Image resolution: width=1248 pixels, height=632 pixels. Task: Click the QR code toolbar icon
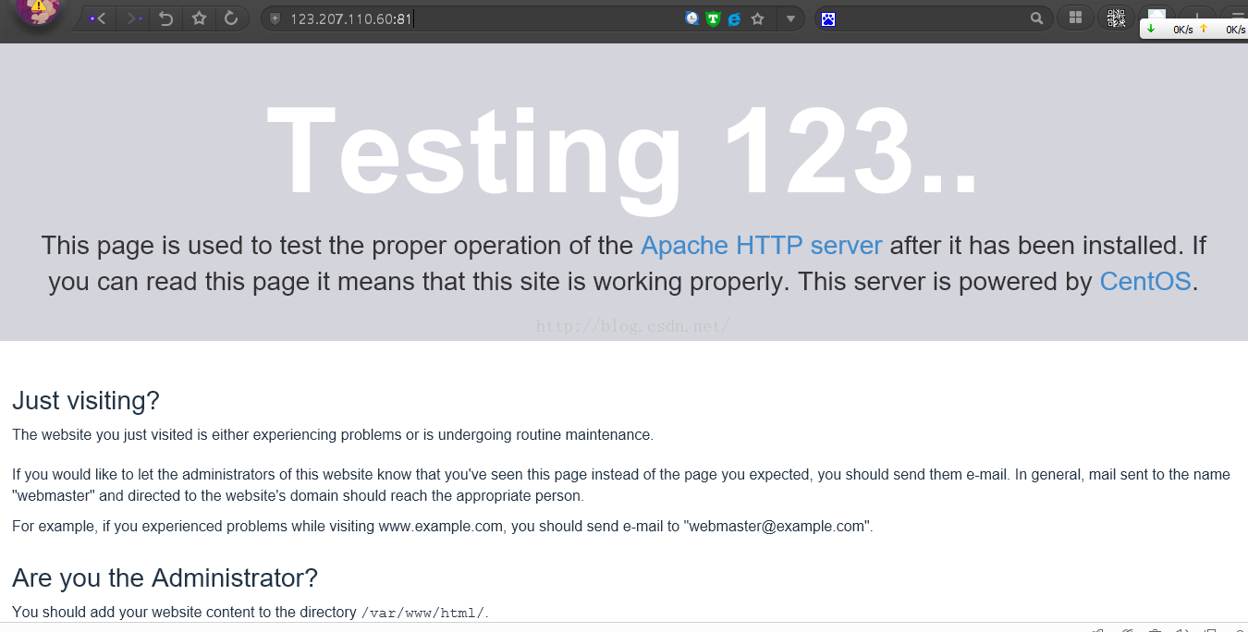(1116, 18)
